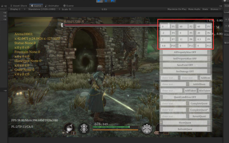Click the P7 button
The image size is (229, 143).
(173, 39)
